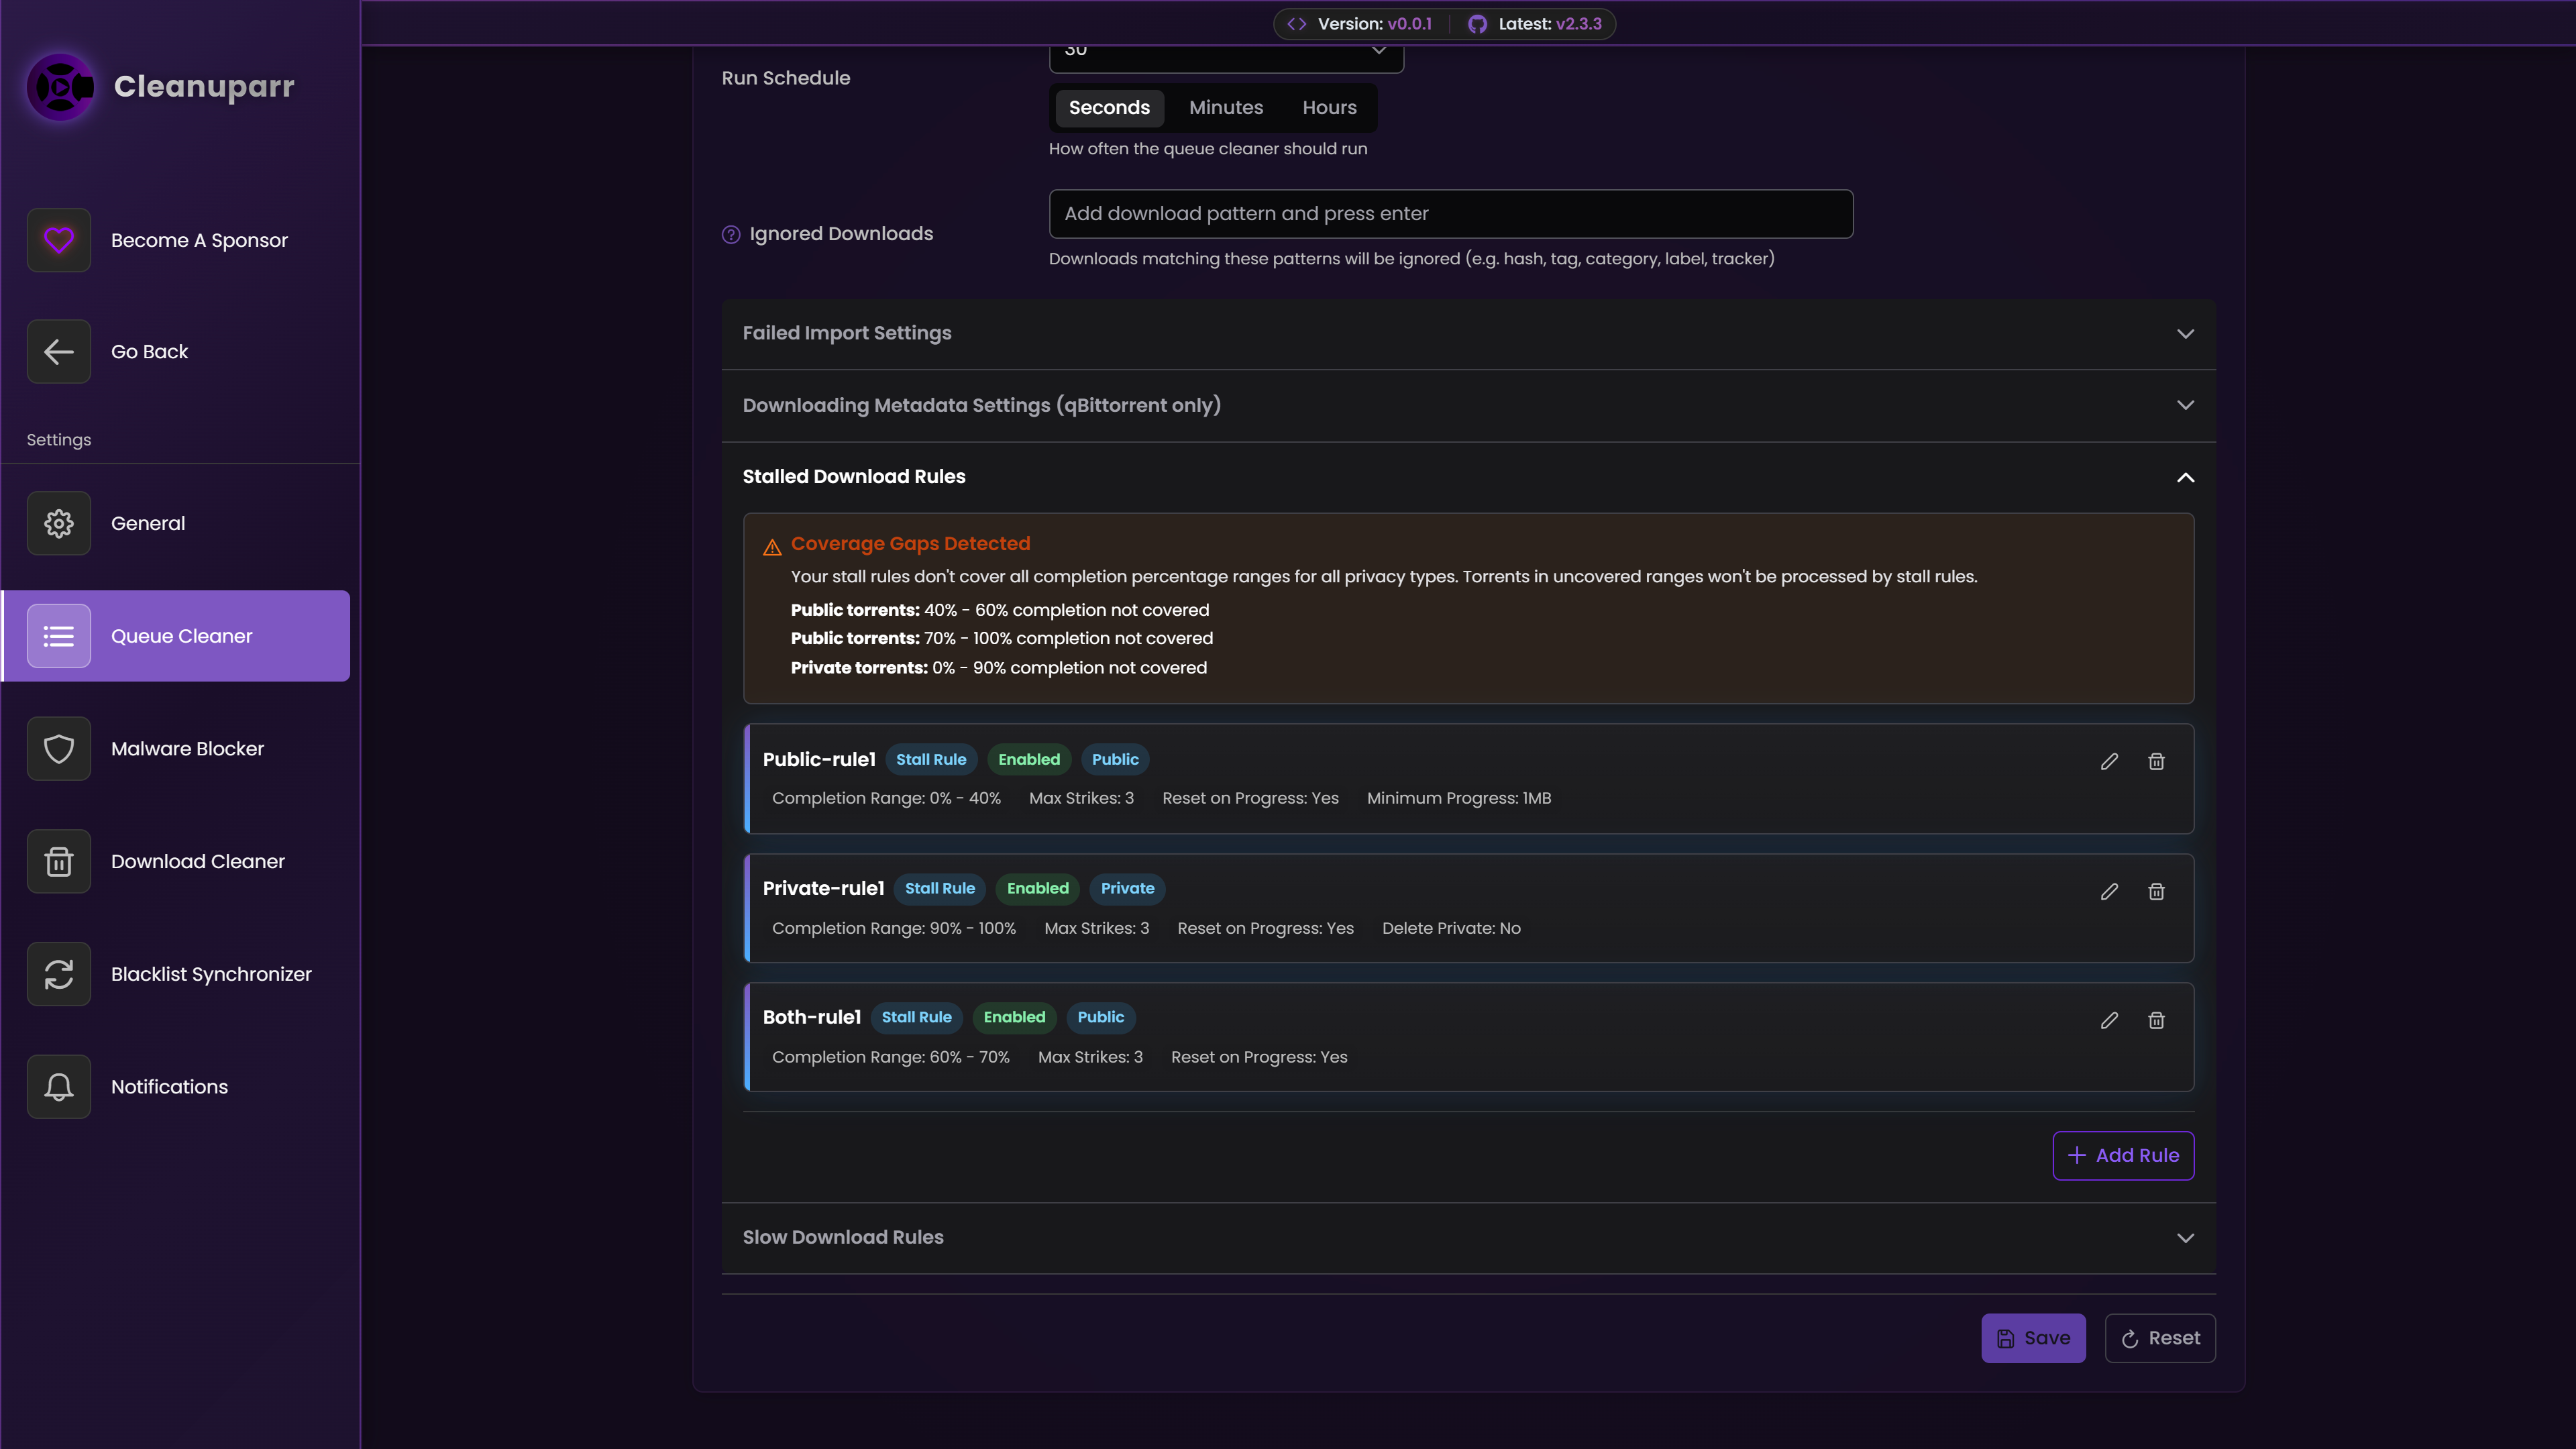
Task: Click GitHub latest version icon
Action: coord(1477,24)
